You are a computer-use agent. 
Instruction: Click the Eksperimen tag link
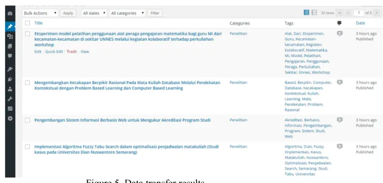pyautogui.click(x=313, y=34)
